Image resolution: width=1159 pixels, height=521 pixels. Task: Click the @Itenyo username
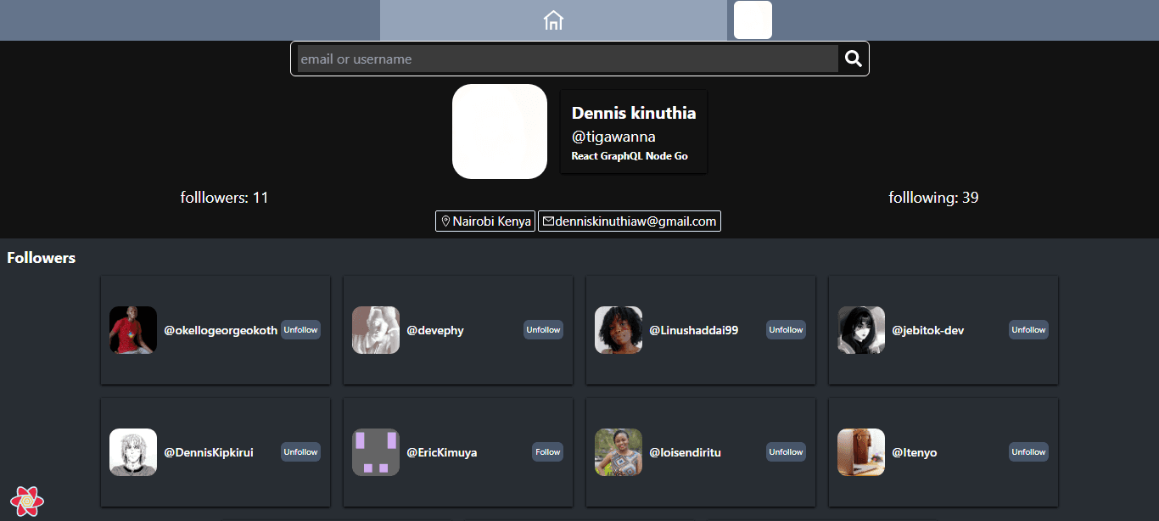915,452
